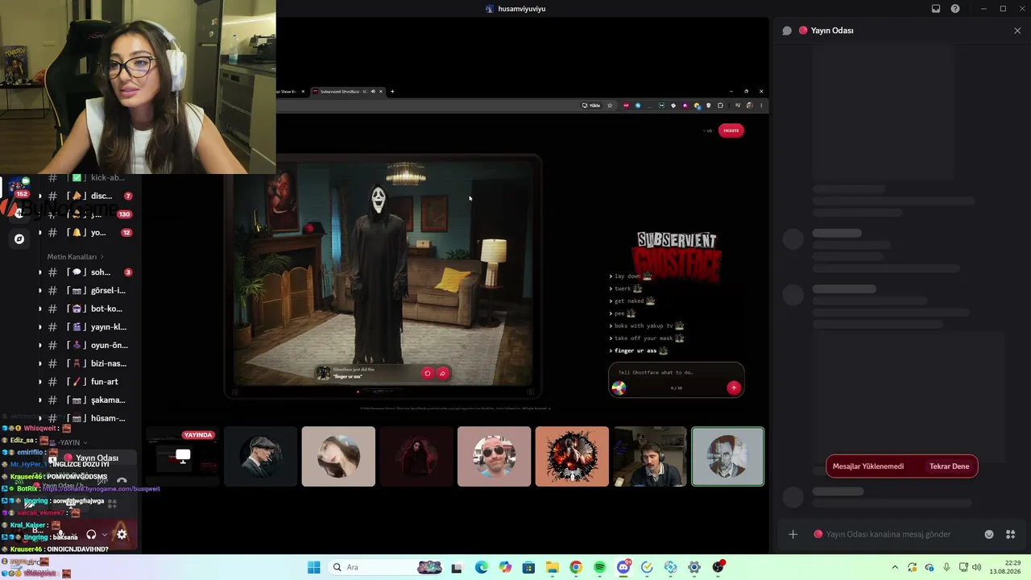The width and height of the screenshot is (1031, 580).
Task: Select the sunglasses man participant tile
Action: (x=495, y=457)
